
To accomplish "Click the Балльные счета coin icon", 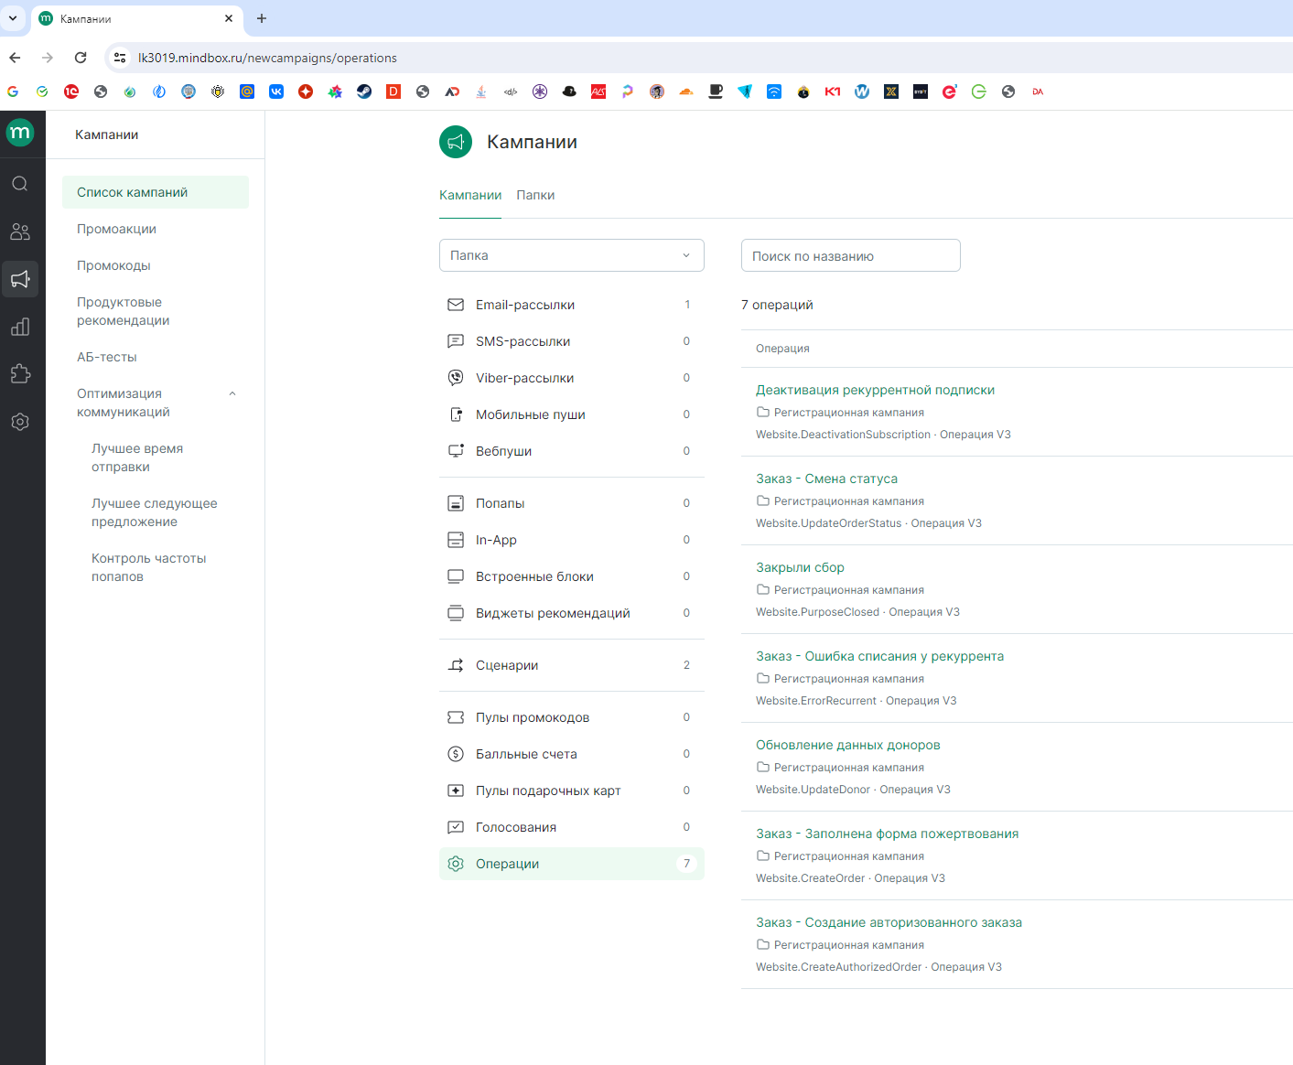I will 456,754.
